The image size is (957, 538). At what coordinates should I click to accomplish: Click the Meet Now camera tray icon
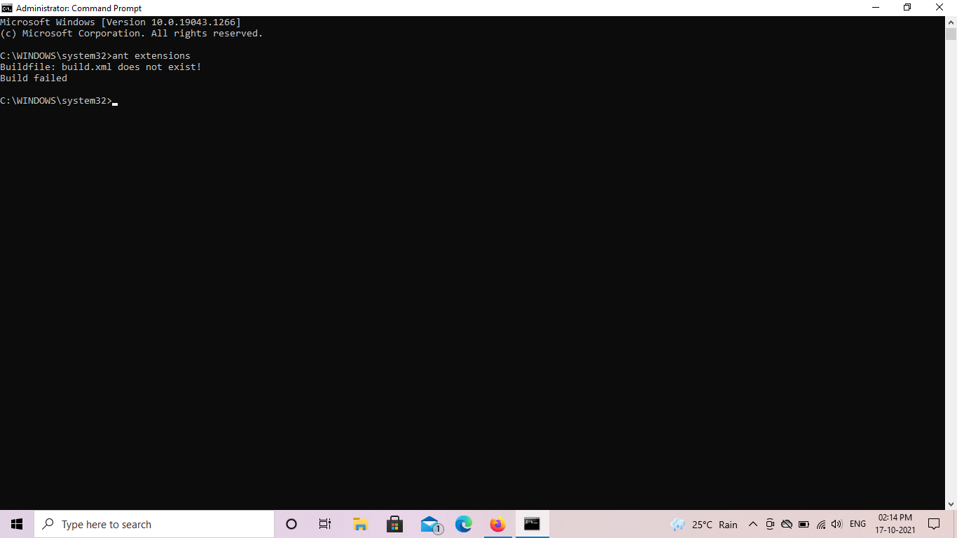[770, 524]
